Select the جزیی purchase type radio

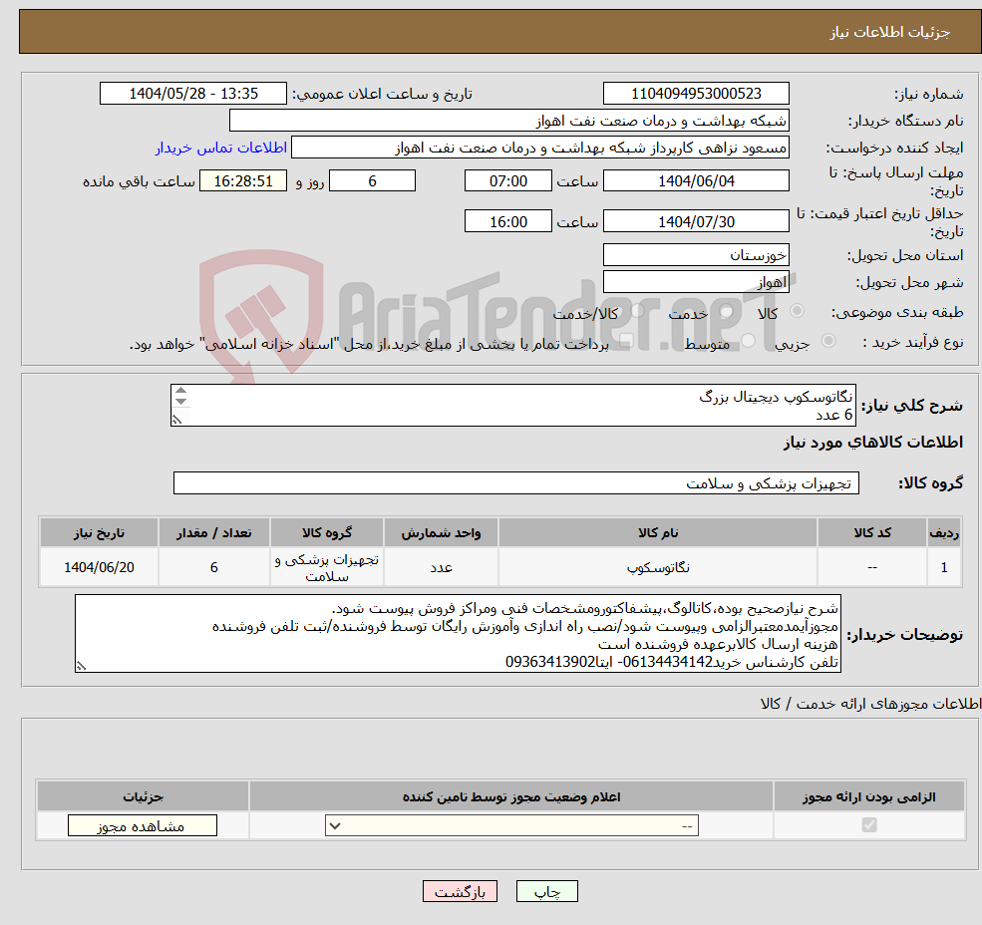point(827,341)
